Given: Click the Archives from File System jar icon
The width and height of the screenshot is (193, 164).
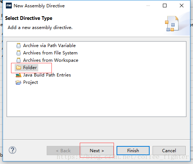Looking at the screenshot, I should click(19, 53).
